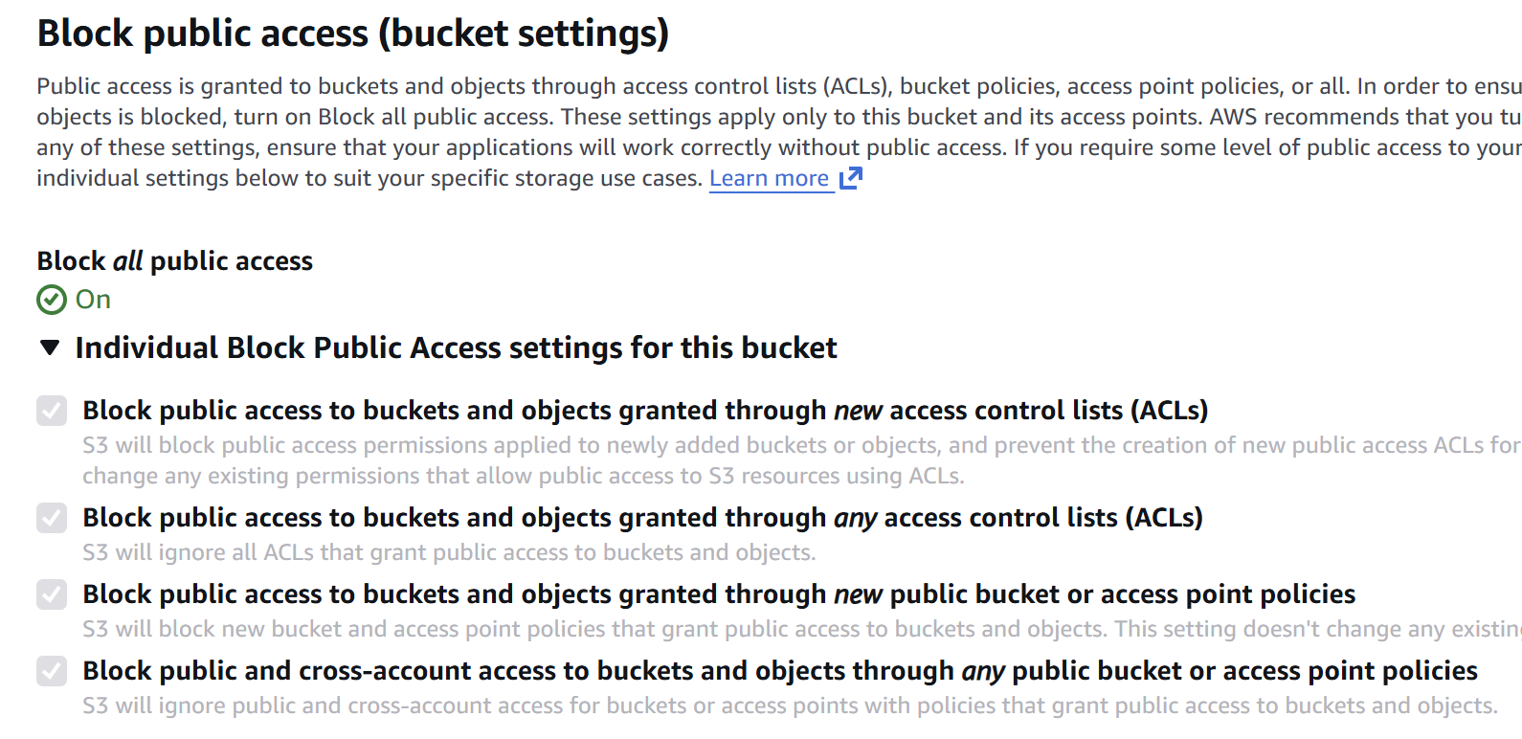This screenshot has height=739, width=1522.
Task: Click the green checkmark status icon
Action: pos(52,300)
